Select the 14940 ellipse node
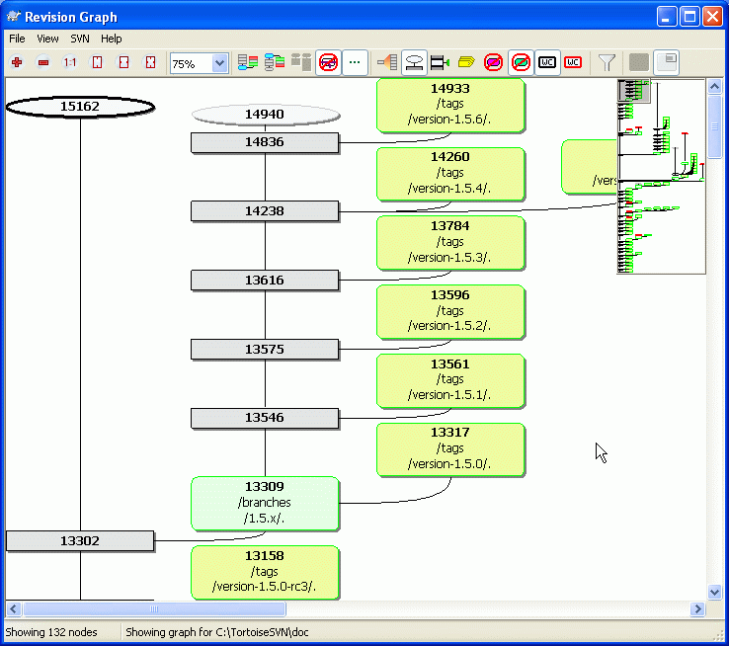 [266, 115]
